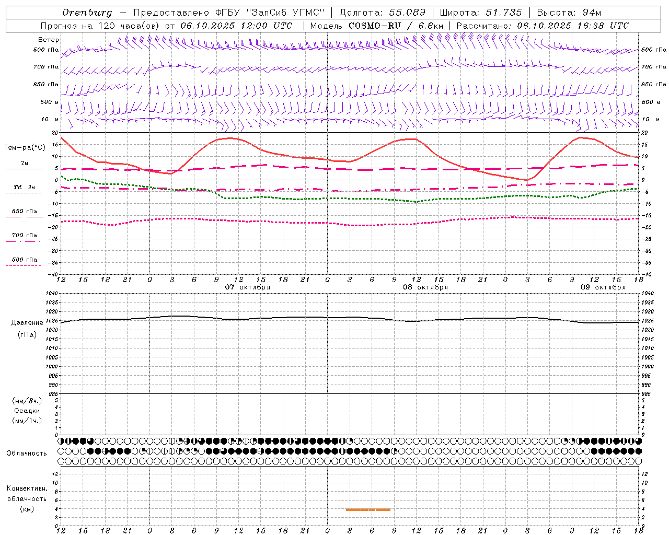The width and height of the screenshot is (669, 535).
Task: Click the orange convective cloud bar
Action: point(368,509)
